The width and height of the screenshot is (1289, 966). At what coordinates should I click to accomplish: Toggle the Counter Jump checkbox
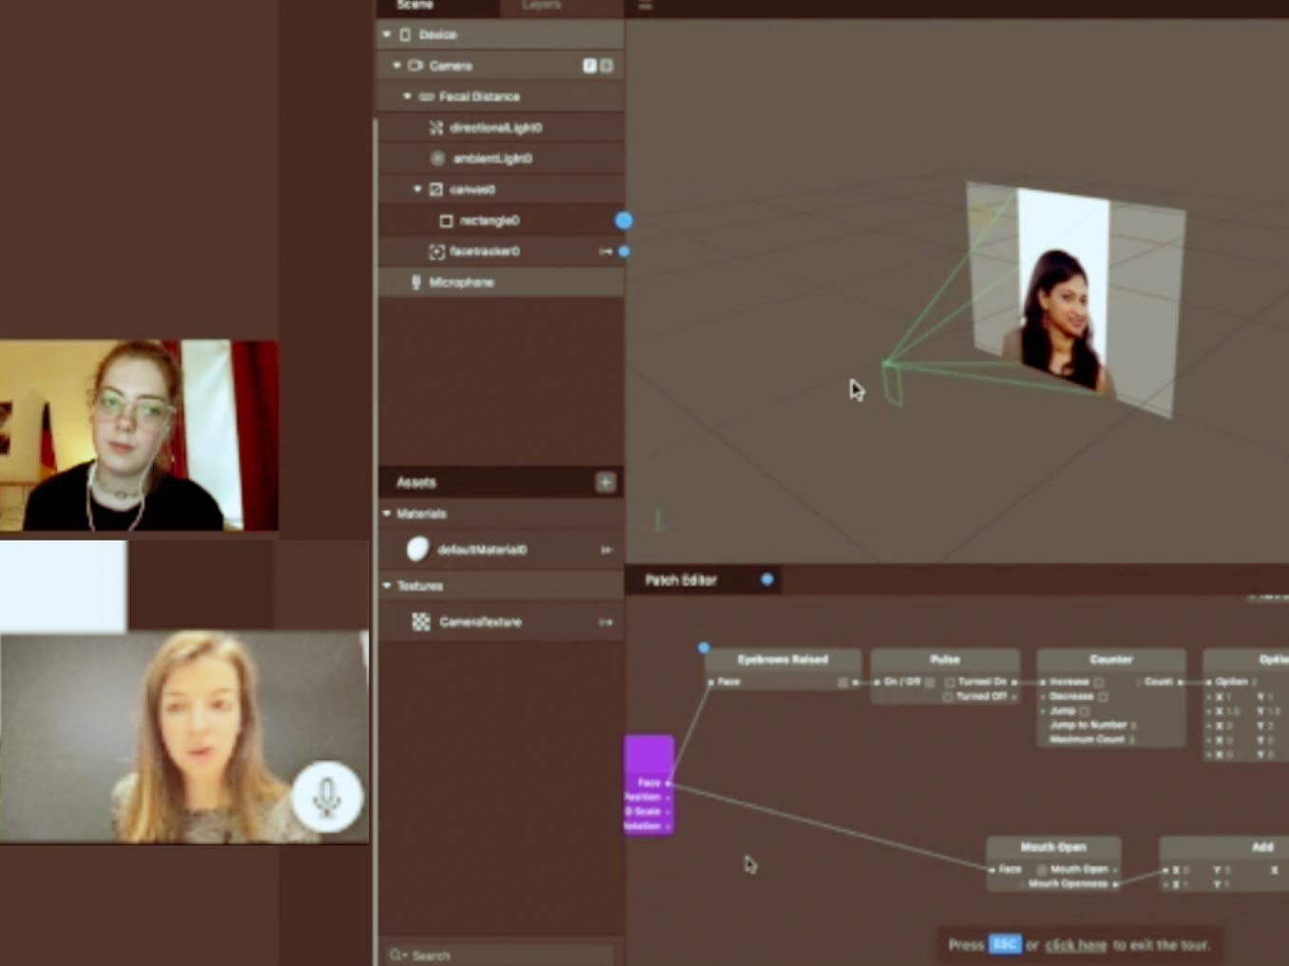click(1085, 710)
